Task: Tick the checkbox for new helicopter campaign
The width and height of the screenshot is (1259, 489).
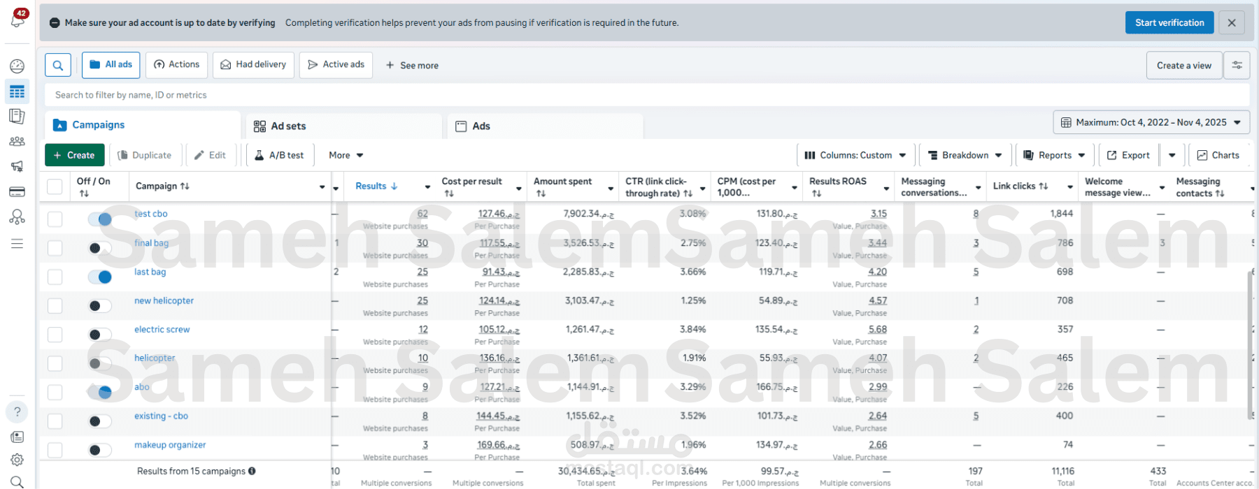Action: pyautogui.click(x=55, y=306)
